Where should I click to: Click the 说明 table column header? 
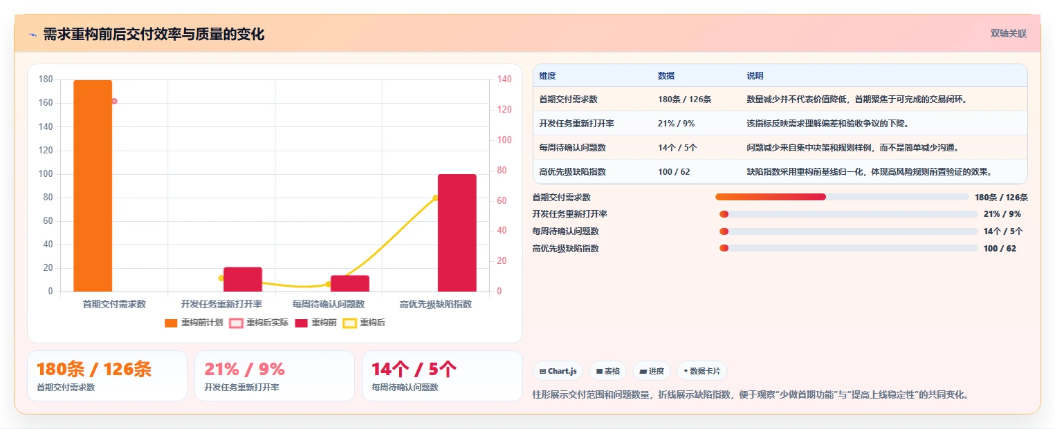click(x=755, y=76)
